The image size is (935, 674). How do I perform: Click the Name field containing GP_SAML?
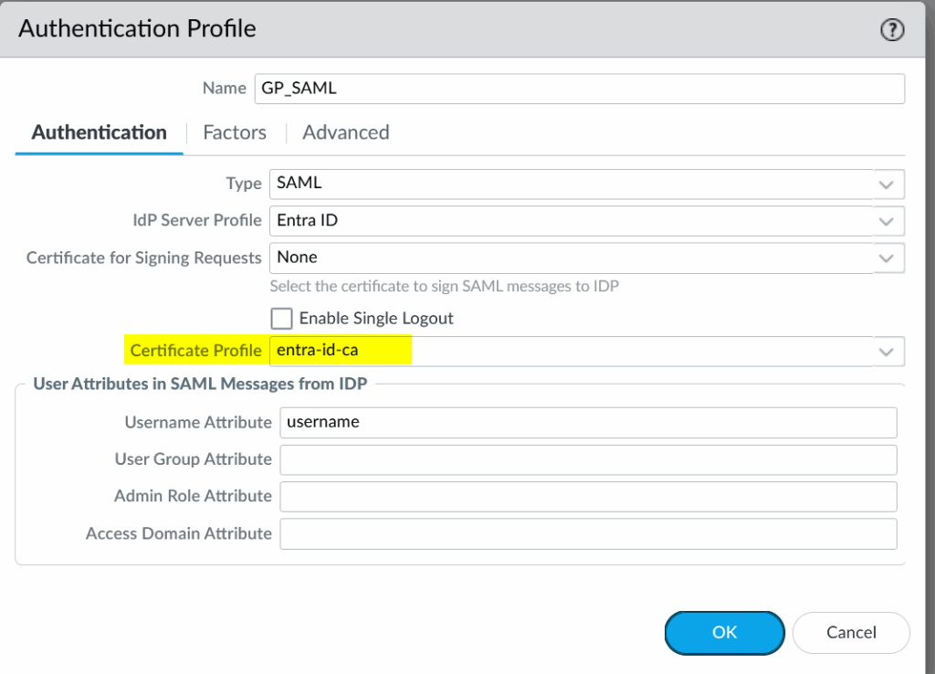point(578,89)
